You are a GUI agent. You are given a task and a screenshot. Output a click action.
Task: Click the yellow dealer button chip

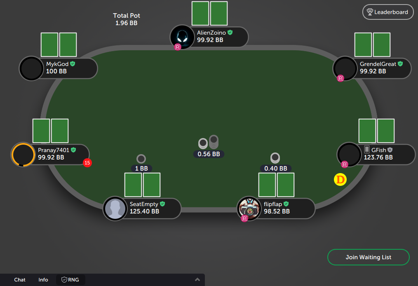tap(340, 180)
